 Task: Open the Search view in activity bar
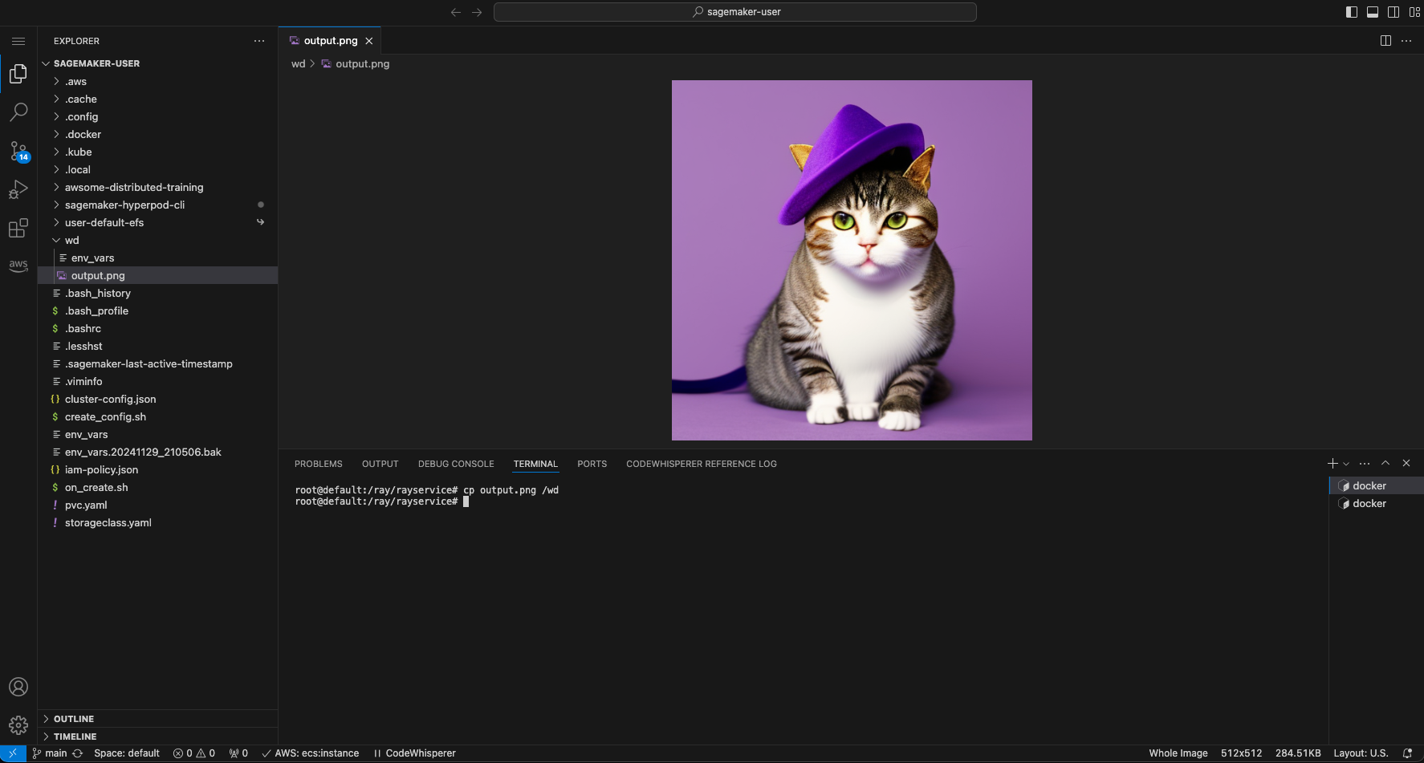pos(18,112)
